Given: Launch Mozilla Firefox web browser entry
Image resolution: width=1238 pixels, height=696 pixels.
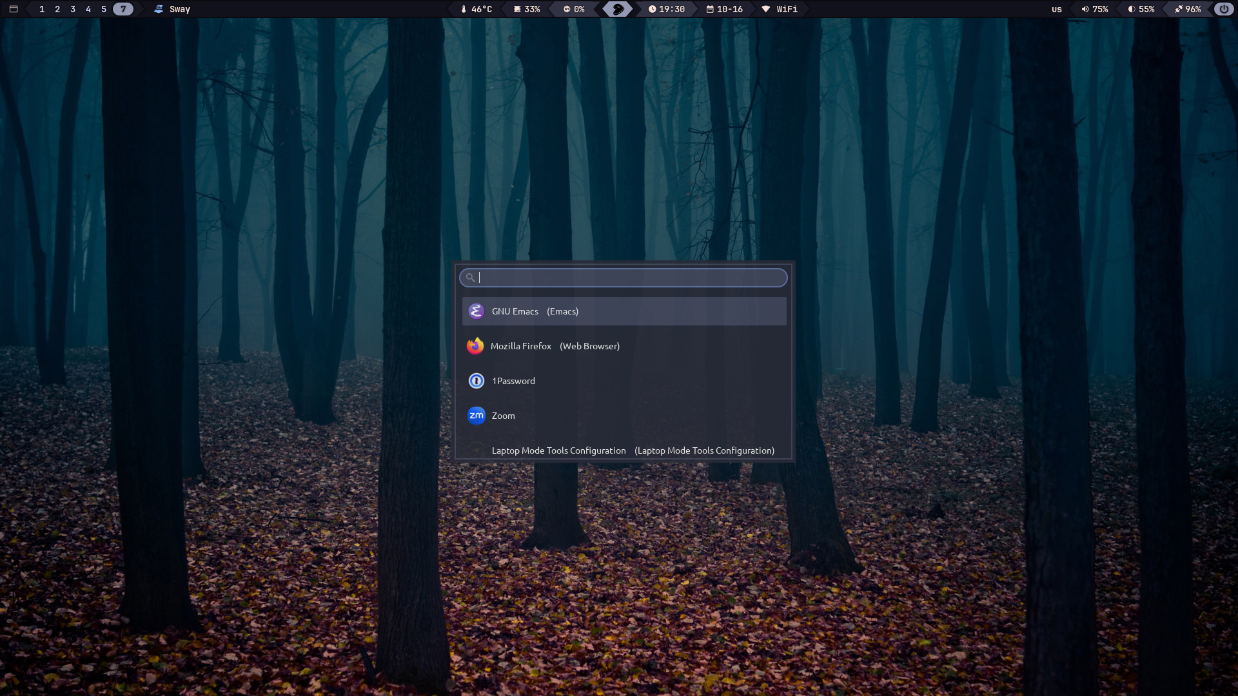Looking at the screenshot, I should tap(624, 346).
